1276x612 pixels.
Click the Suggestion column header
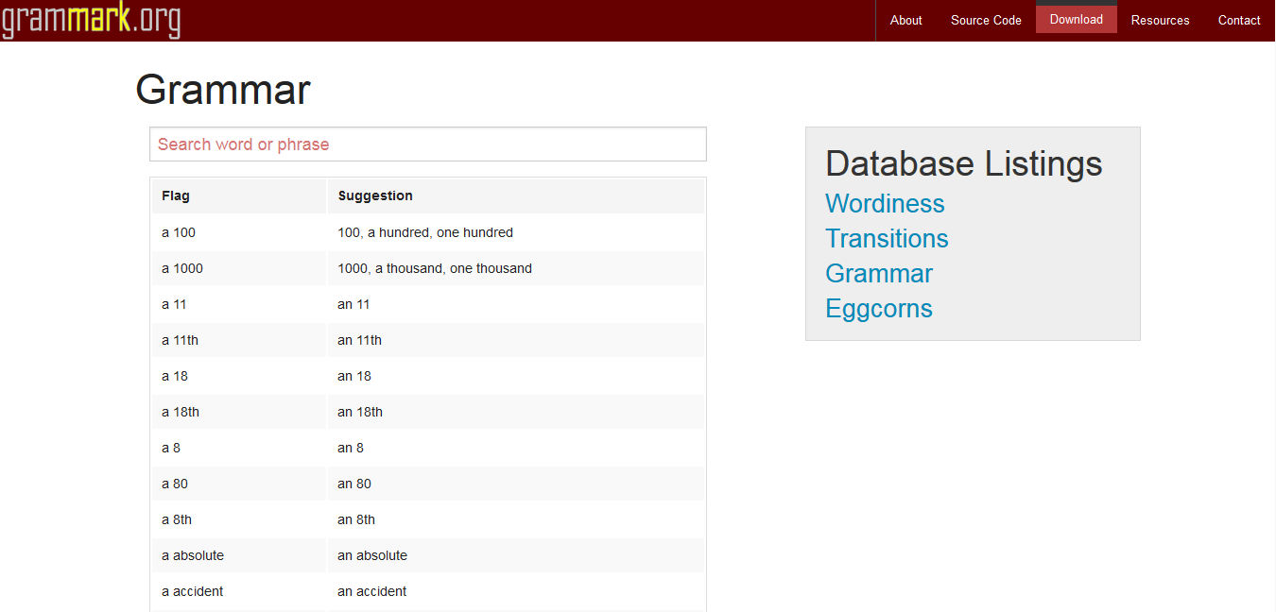[x=516, y=195]
